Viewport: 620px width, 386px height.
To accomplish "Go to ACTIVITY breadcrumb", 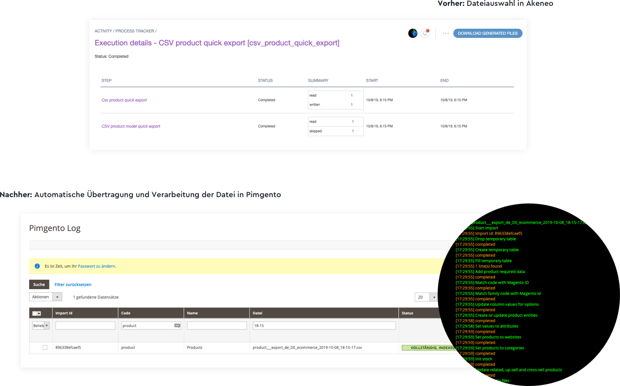I will pyautogui.click(x=104, y=31).
